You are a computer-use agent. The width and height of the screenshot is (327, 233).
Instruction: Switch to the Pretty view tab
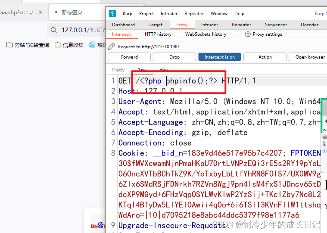tap(118, 70)
